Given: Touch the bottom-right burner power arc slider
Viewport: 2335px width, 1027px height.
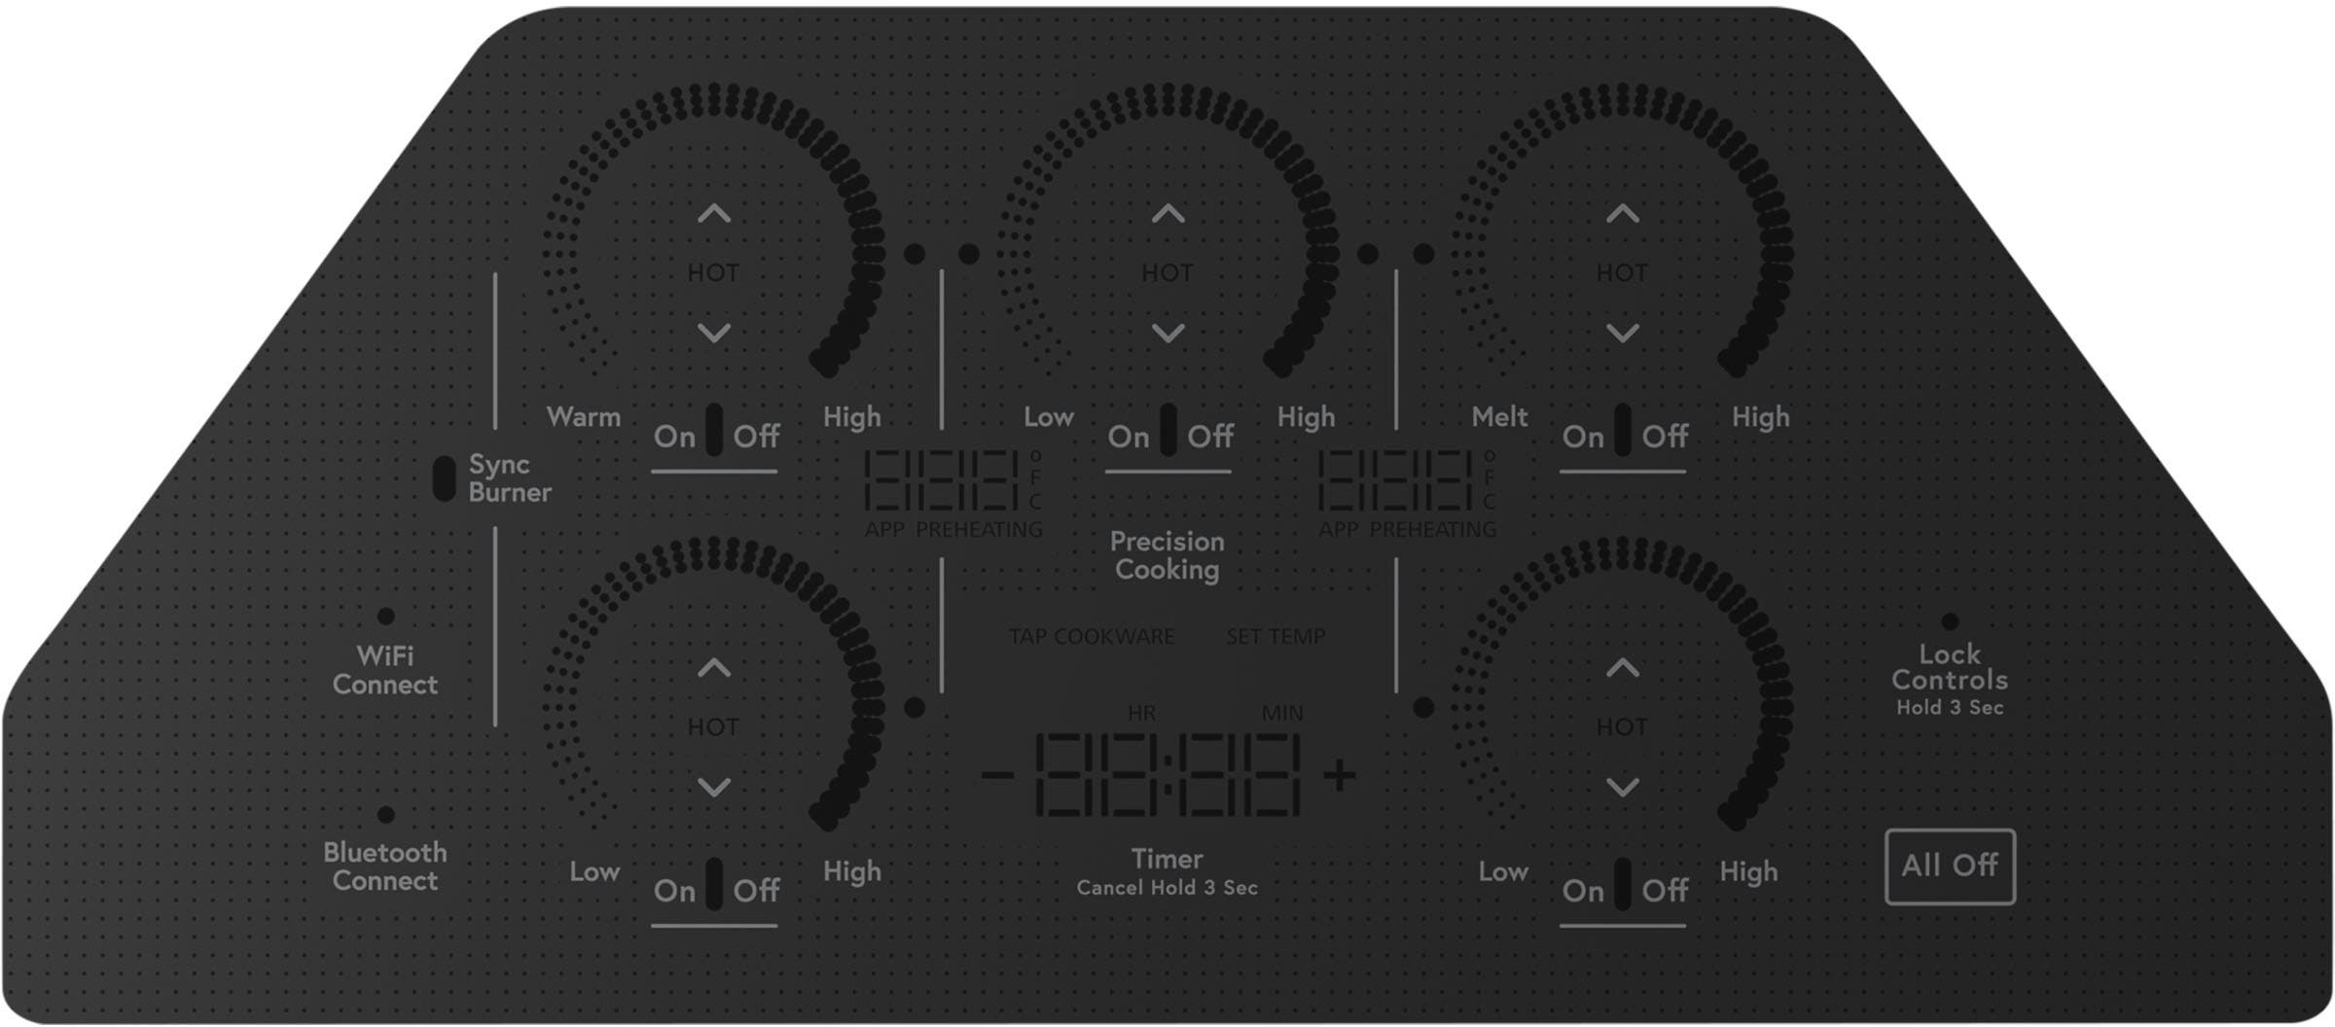Looking at the screenshot, I should tap(1622, 684).
